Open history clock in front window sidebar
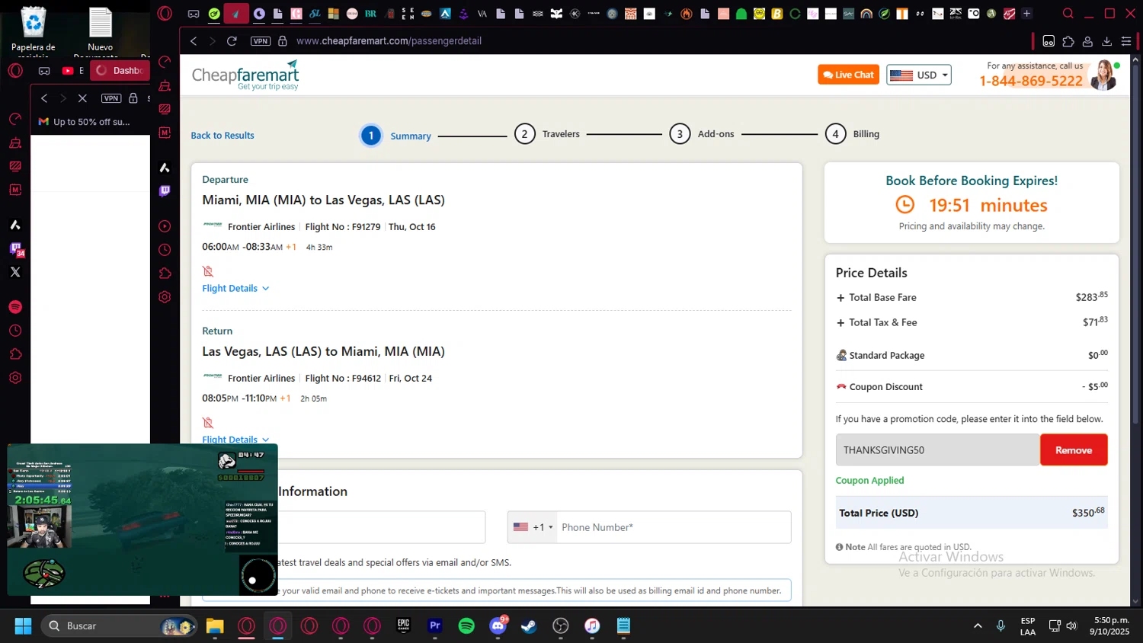The height and width of the screenshot is (643, 1143). pyautogui.click(x=165, y=250)
